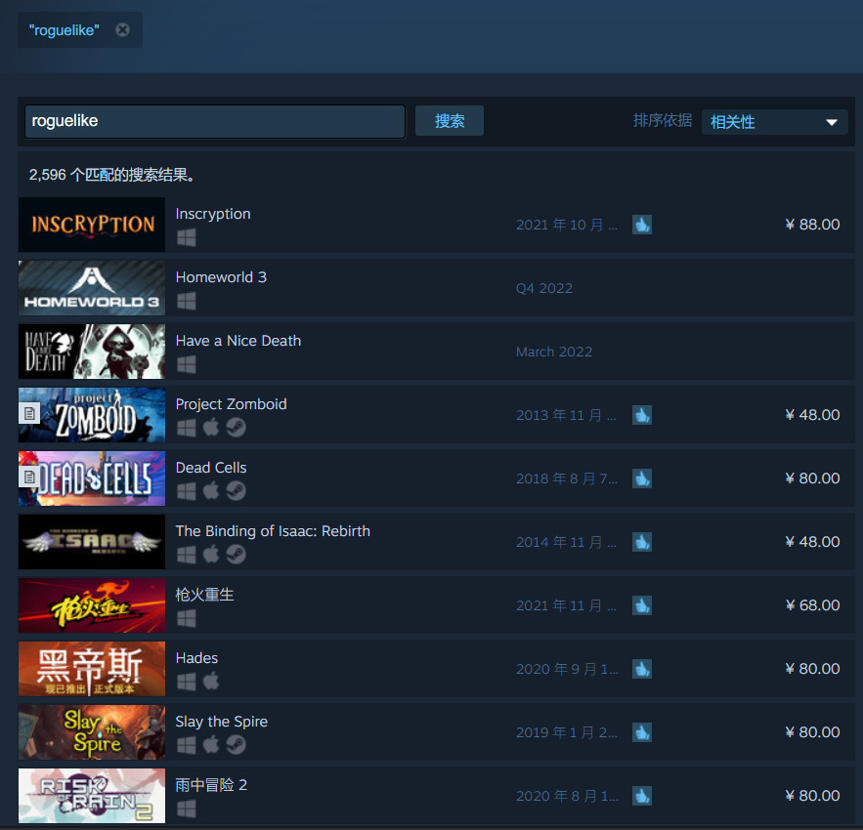Click Windows icon under Homeworld 3

[187, 301]
